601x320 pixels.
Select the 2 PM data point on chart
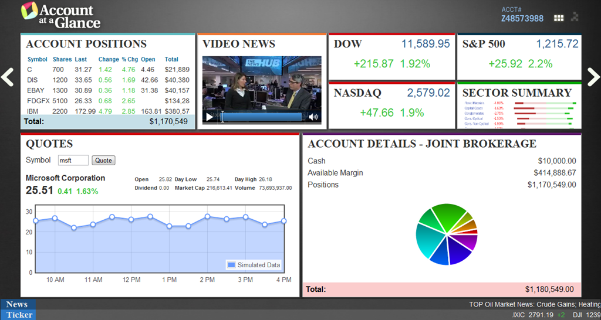click(207, 217)
